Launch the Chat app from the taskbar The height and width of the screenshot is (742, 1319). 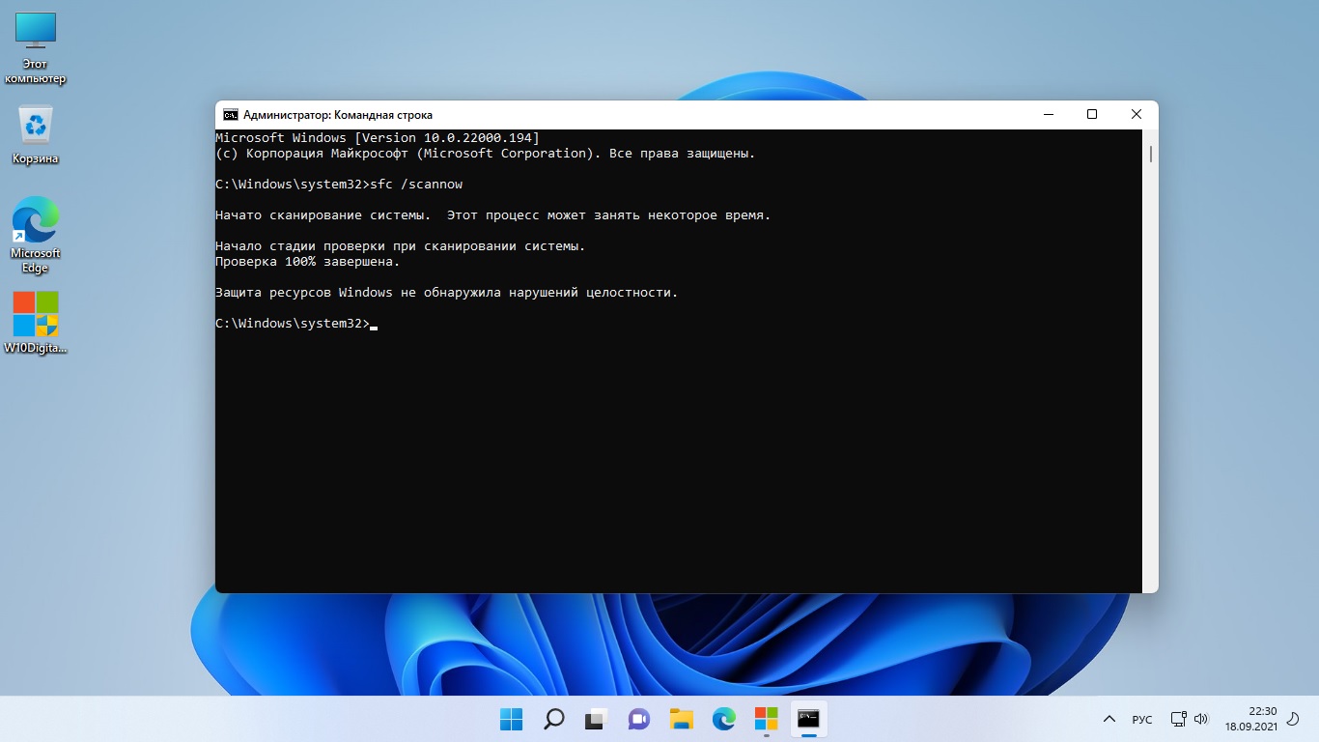point(638,719)
